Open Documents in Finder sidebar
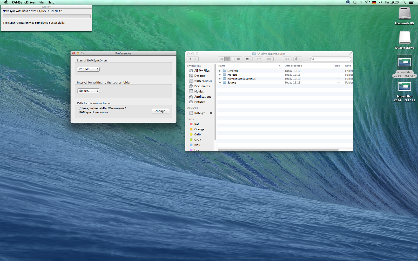 click(x=202, y=86)
